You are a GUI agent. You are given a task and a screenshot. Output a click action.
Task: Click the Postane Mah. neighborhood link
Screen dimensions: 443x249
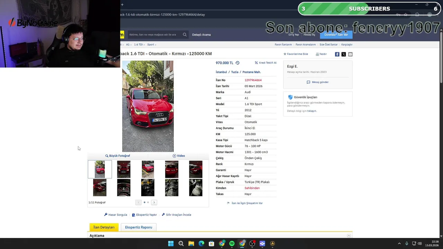(252, 72)
